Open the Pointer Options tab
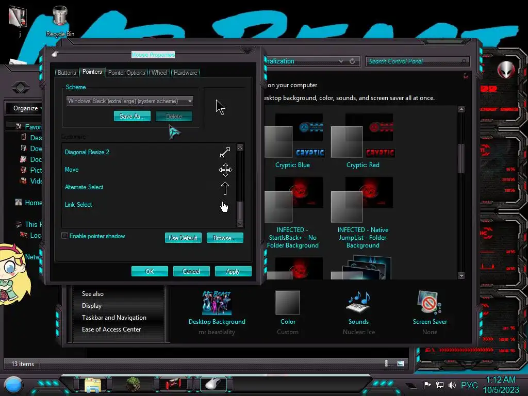Viewport: 528px width, 396px height. (127, 72)
